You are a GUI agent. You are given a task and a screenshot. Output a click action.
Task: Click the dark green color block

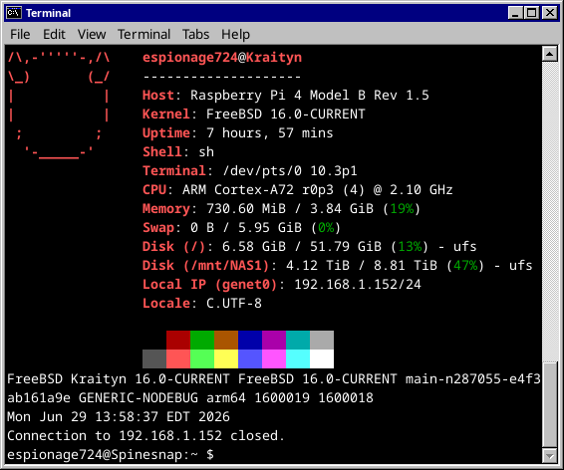pyautogui.click(x=202, y=340)
